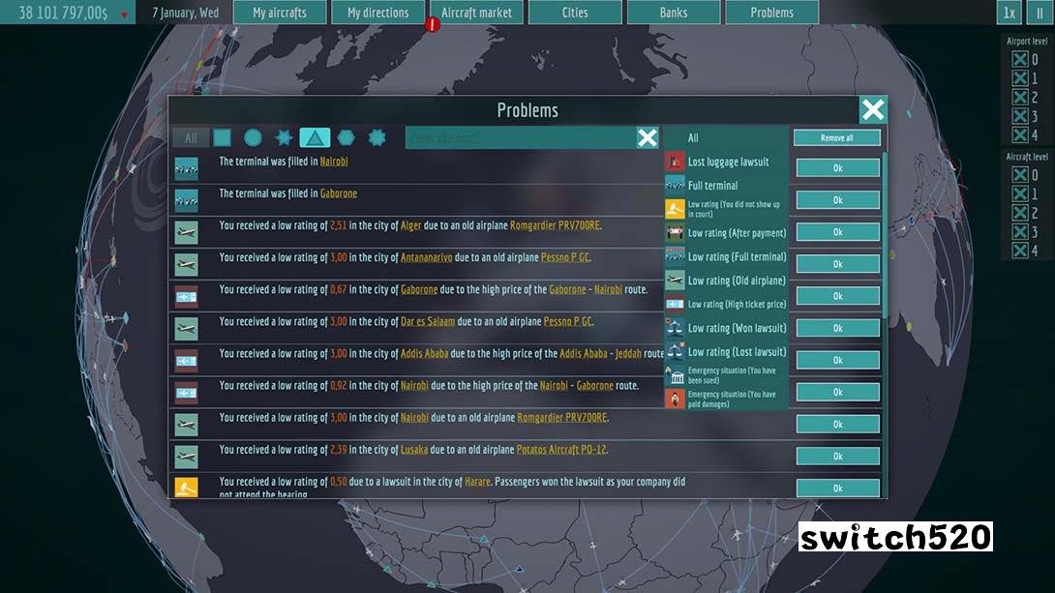Select the square shape filter
This screenshot has width=1055, height=593.
pyautogui.click(x=222, y=137)
